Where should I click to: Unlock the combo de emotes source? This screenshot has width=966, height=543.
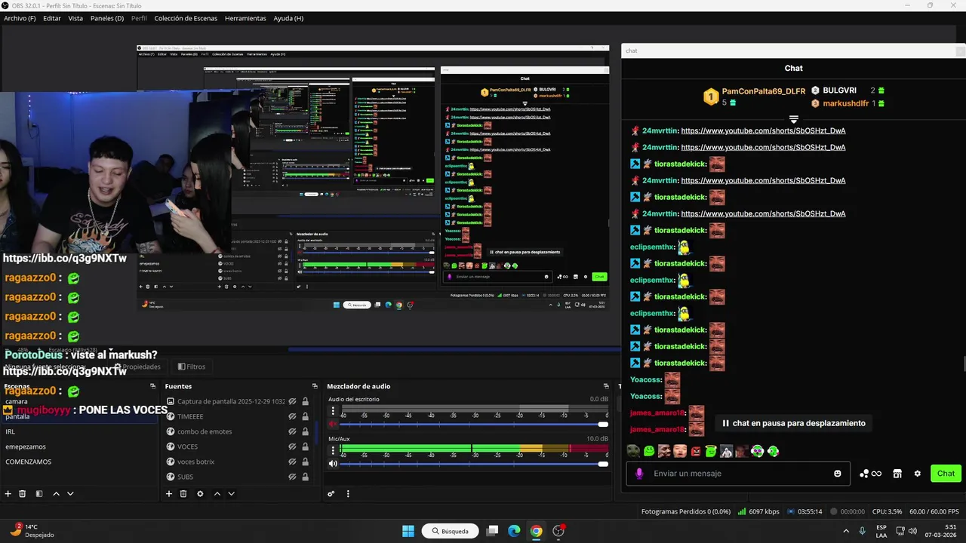click(x=305, y=431)
